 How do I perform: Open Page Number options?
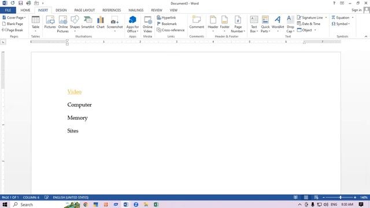point(238,24)
